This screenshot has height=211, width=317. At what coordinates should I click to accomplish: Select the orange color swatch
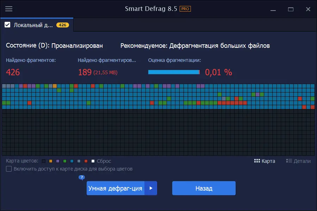coord(51,161)
